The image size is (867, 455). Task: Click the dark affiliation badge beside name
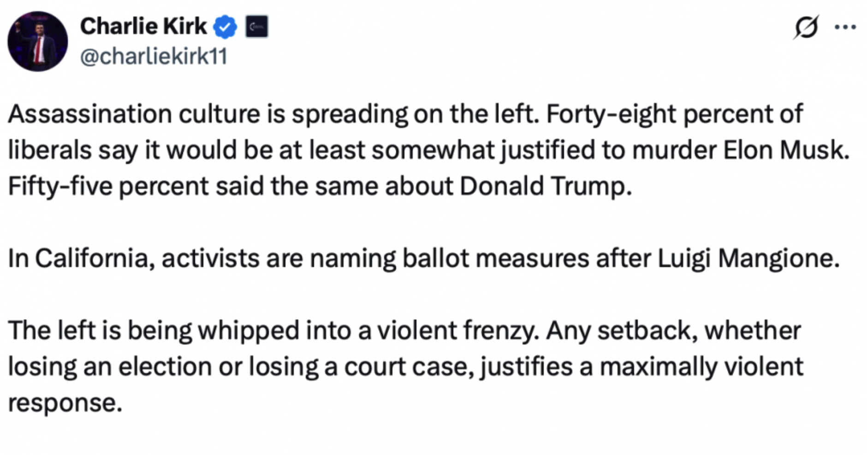point(256,27)
